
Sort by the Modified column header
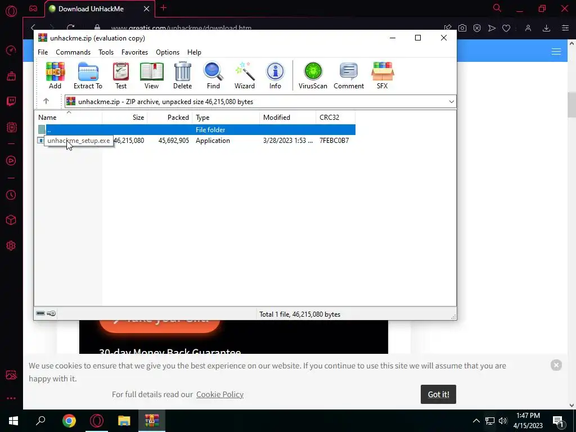(x=287, y=118)
